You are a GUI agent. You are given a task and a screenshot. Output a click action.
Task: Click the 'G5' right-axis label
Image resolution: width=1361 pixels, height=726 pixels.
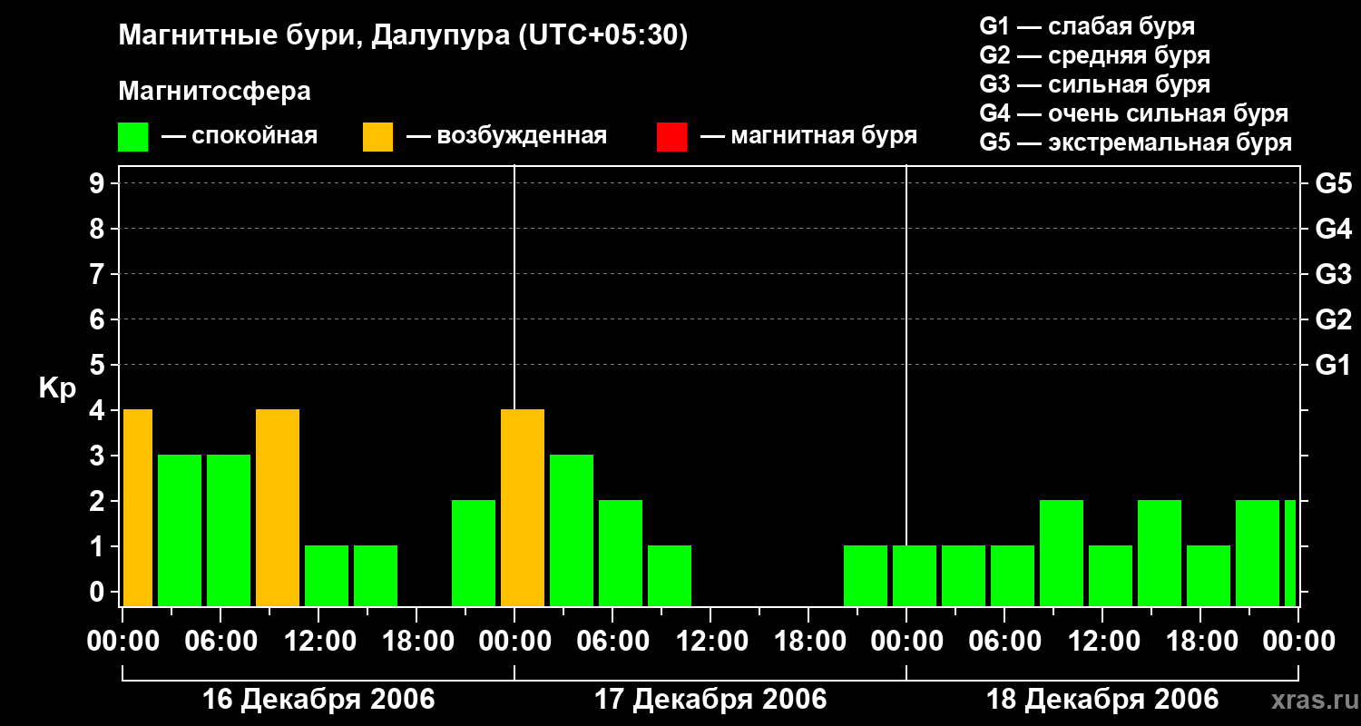[1333, 184]
